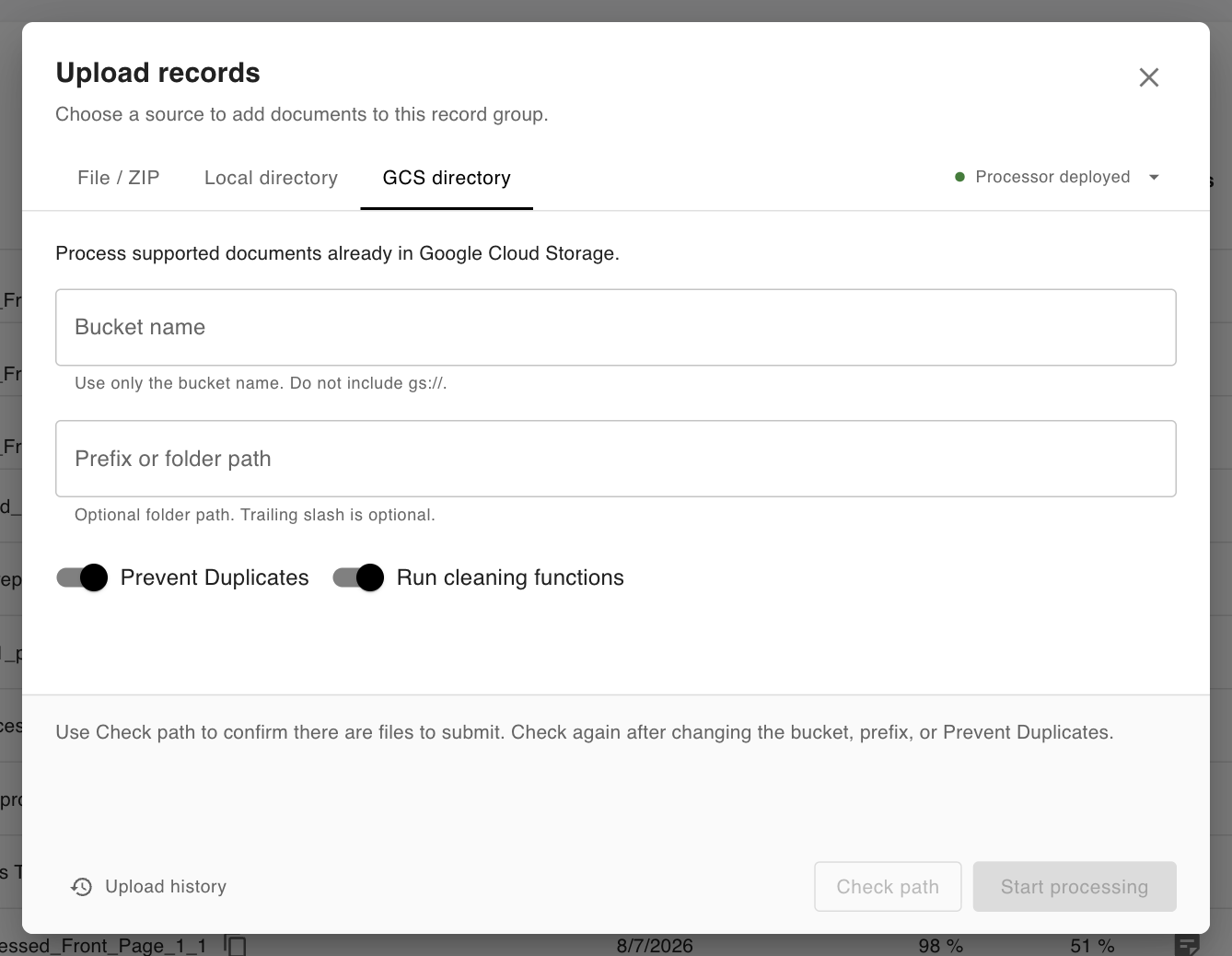Click the Processor deployed status label

[x=1052, y=177]
